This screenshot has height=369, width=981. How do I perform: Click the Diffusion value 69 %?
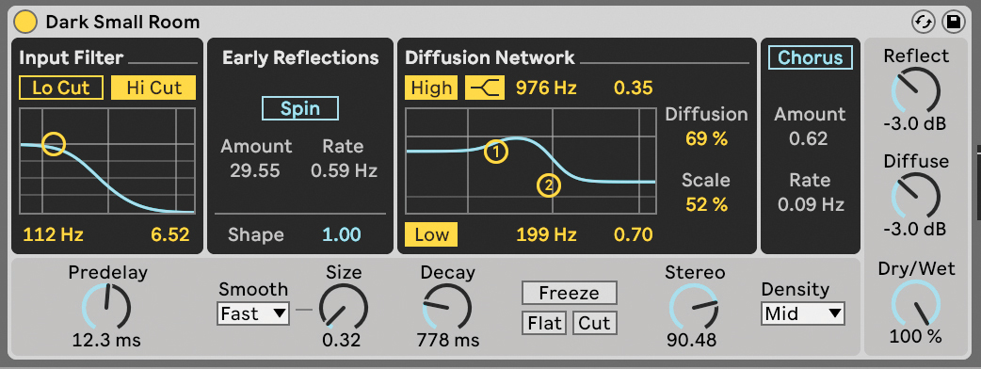pos(706,138)
